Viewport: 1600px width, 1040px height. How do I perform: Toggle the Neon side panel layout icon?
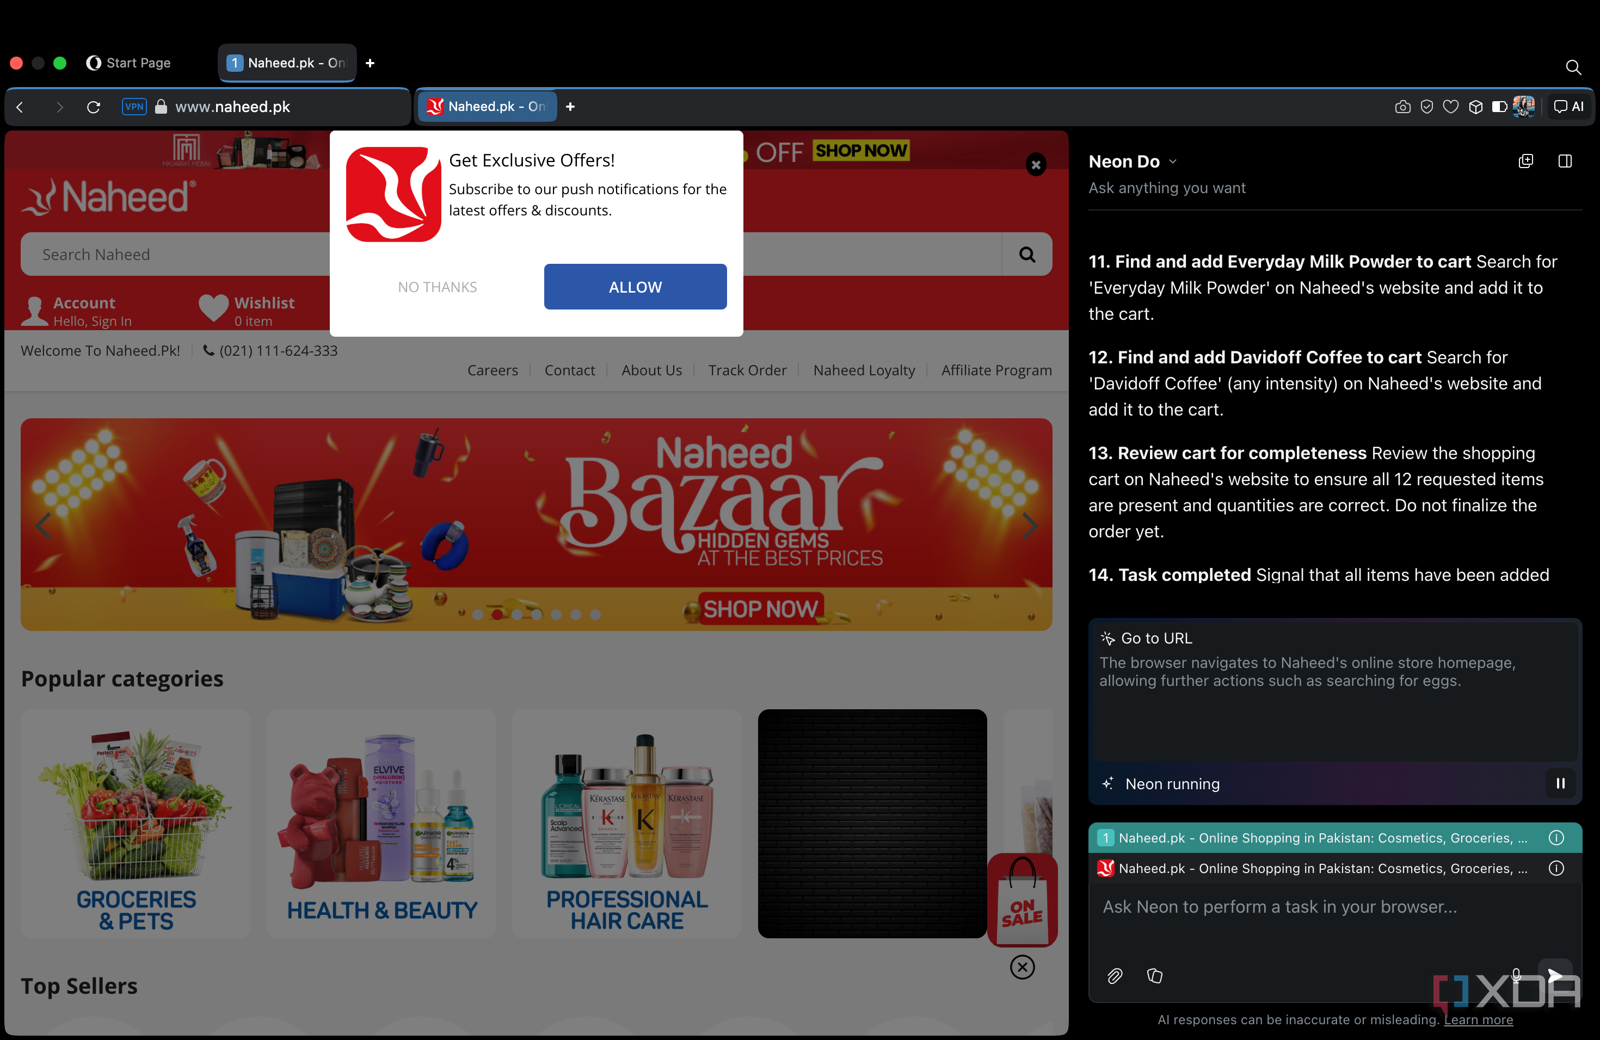(1565, 161)
